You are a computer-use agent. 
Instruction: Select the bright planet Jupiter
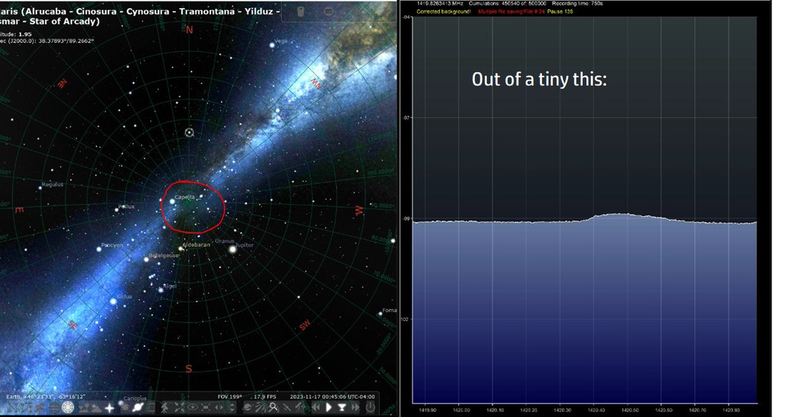coord(232,249)
